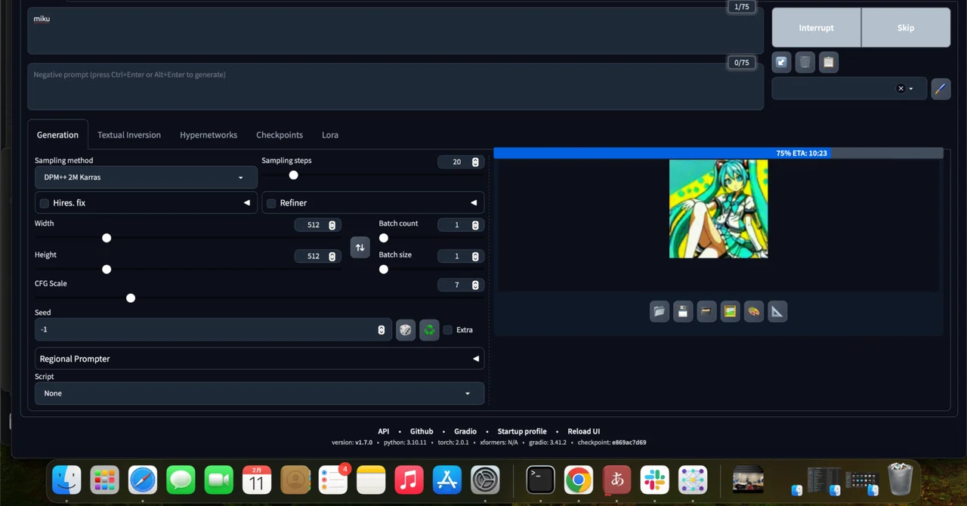Image resolution: width=967 pixels, height=506 pixels.
Task: Adjust the Width number stepper
Action: click(332, 225)
